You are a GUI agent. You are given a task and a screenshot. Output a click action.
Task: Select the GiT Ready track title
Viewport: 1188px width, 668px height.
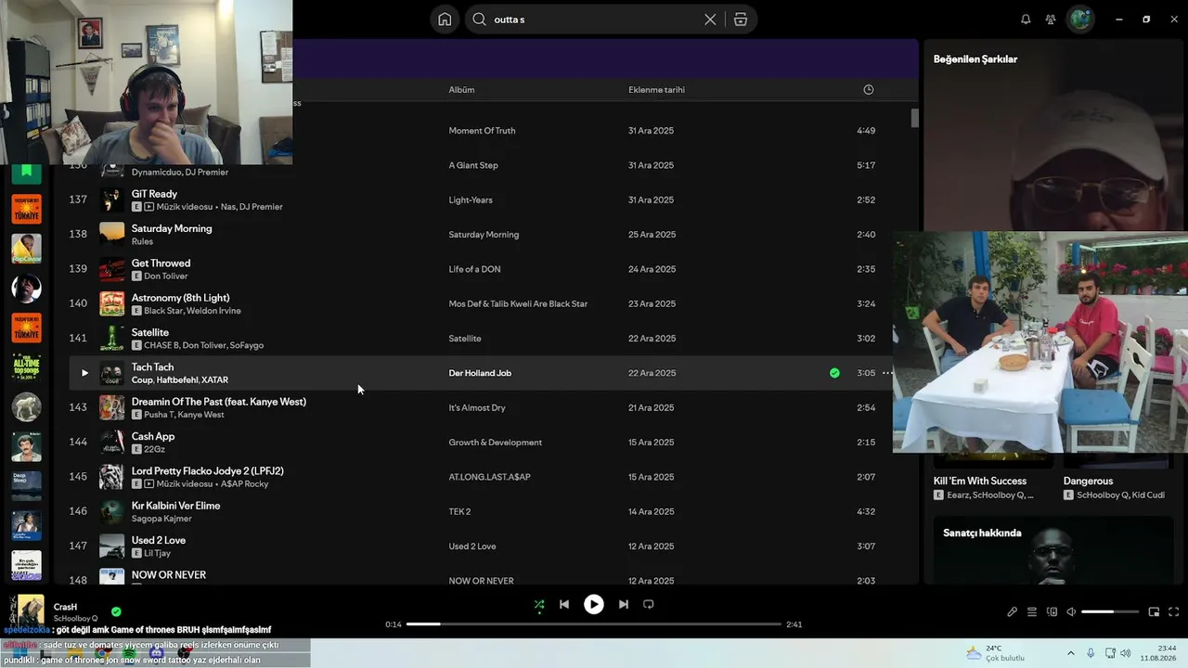[154, 194]
